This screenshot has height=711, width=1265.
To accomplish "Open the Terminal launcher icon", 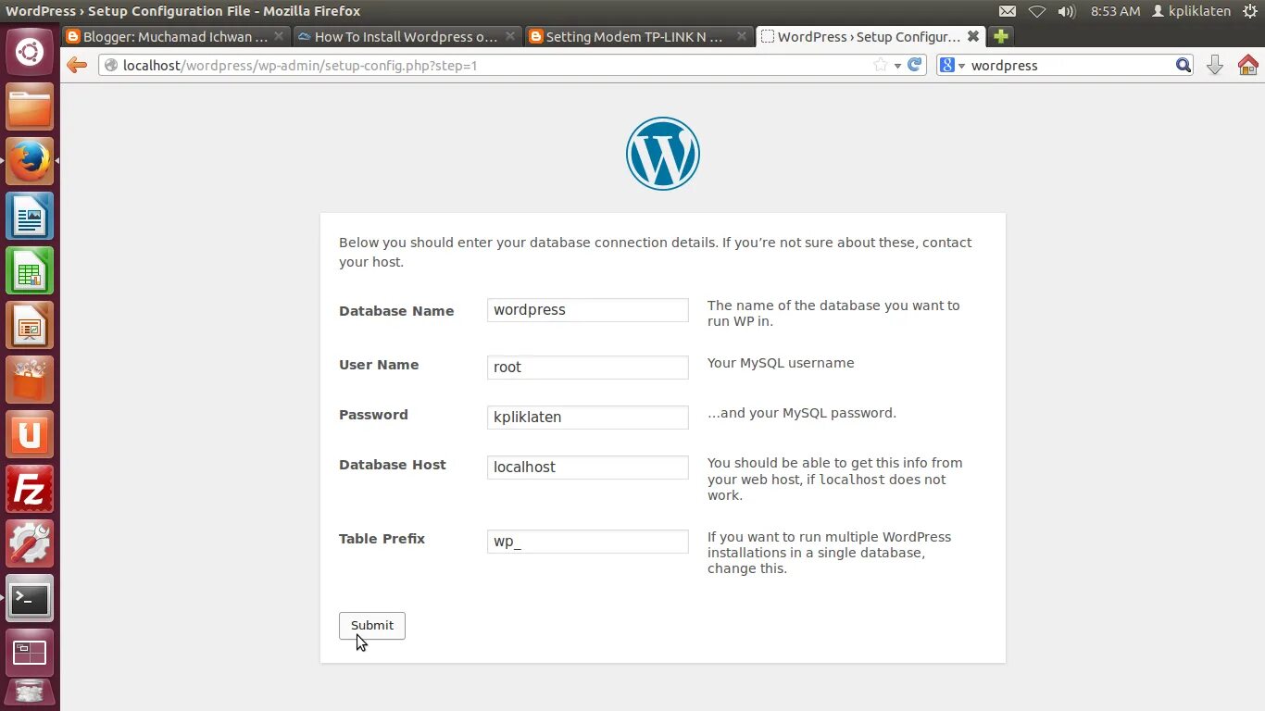I will [x=30, y=599].
